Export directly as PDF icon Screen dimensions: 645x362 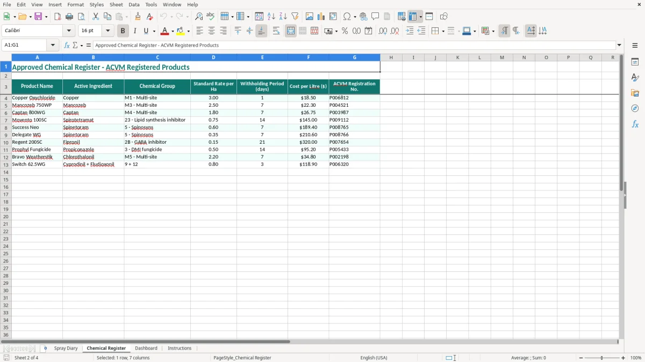[x=58, y=17]
